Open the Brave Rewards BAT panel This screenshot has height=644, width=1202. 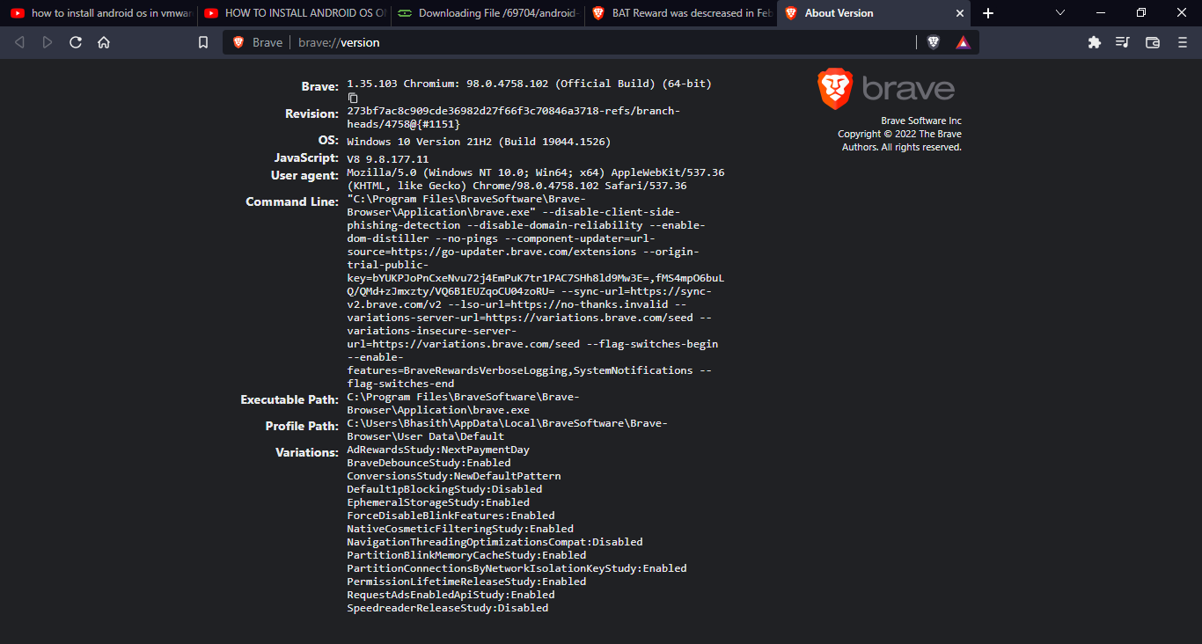tap(964, 42)
